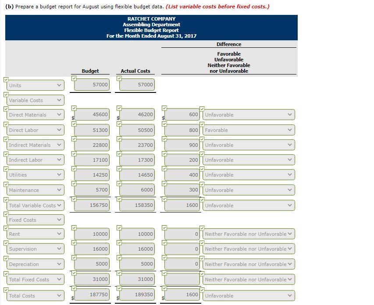This screenshot has height=305, width=374.
Task: Click checkmark icon beside Fixed Costs dropdown
Action: [6, 214]
